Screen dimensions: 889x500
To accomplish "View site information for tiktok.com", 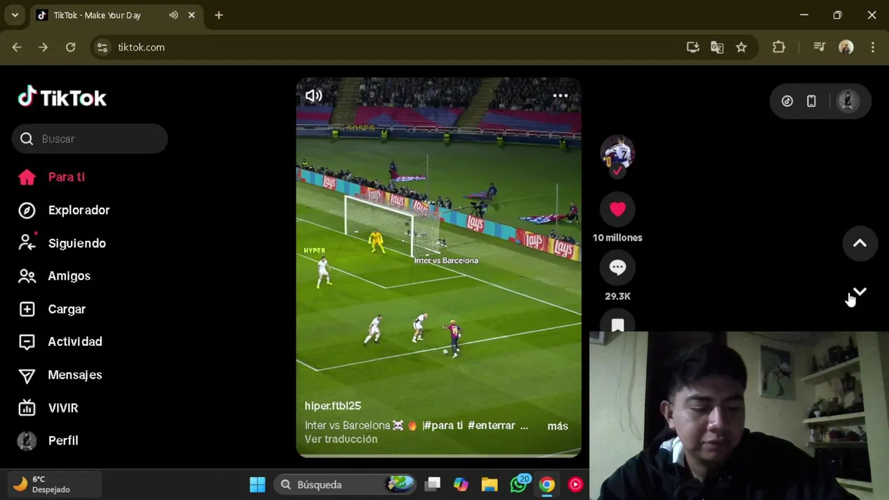I will (102, 47).
